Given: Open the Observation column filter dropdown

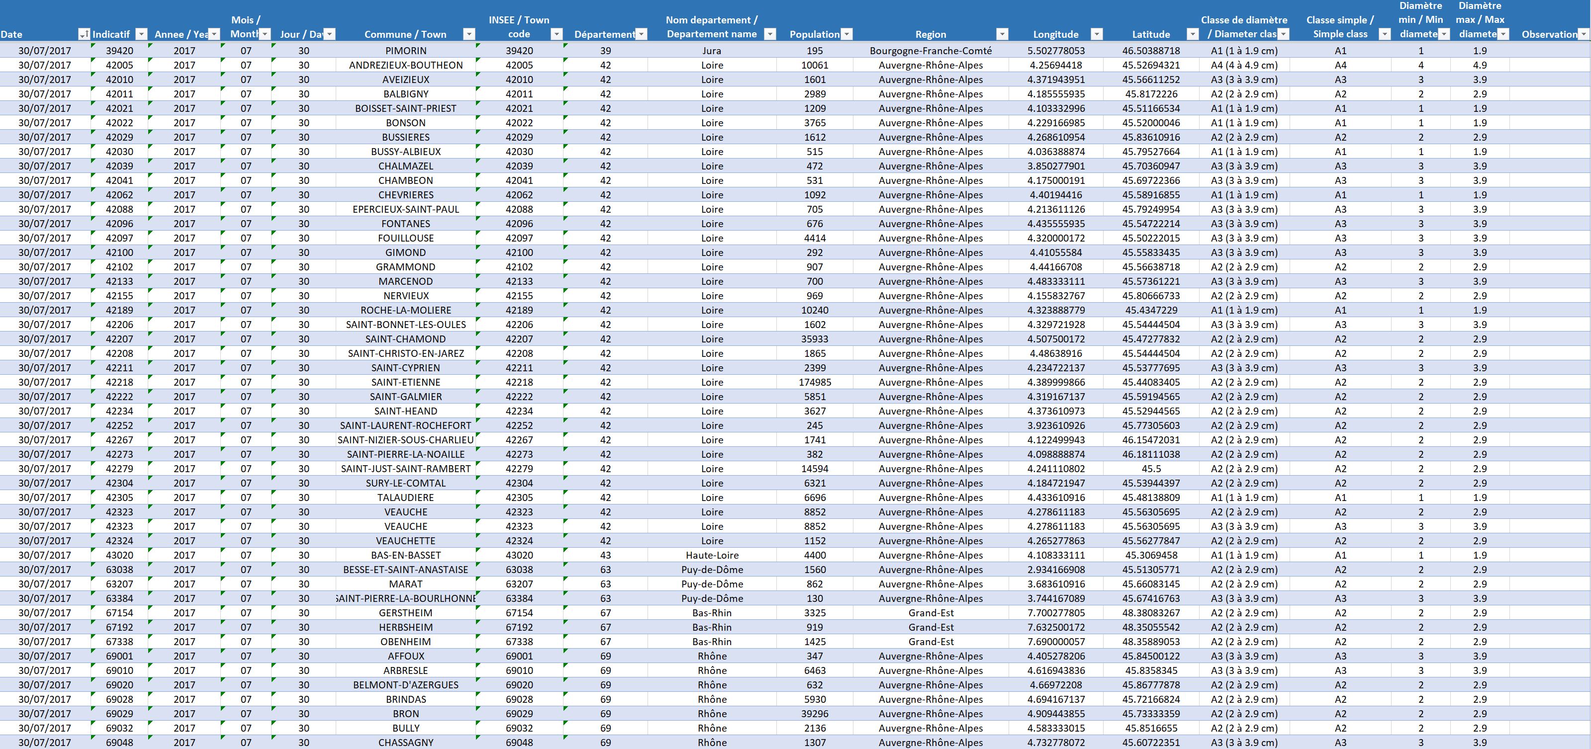Looking at the screenshot, I should click(1584, 35).
